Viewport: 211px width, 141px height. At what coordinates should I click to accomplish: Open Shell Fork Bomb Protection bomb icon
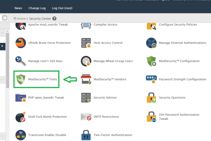[21, 117]
